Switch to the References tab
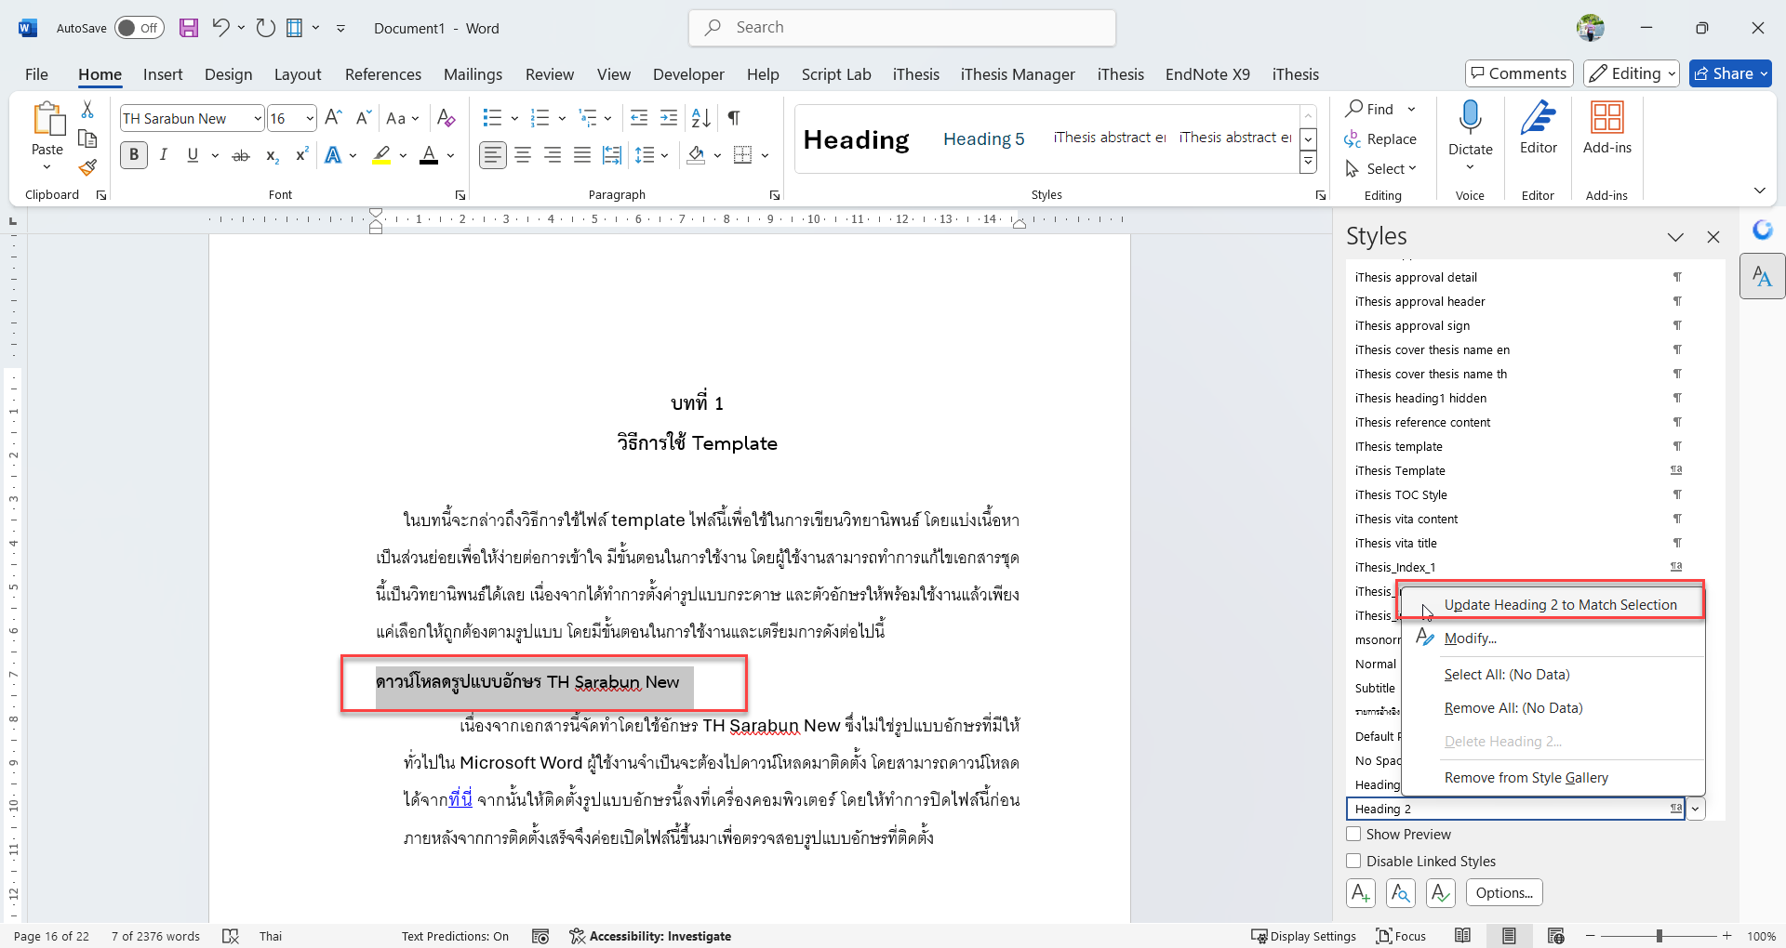1786x948 pixels. click(x=383, y=74)
